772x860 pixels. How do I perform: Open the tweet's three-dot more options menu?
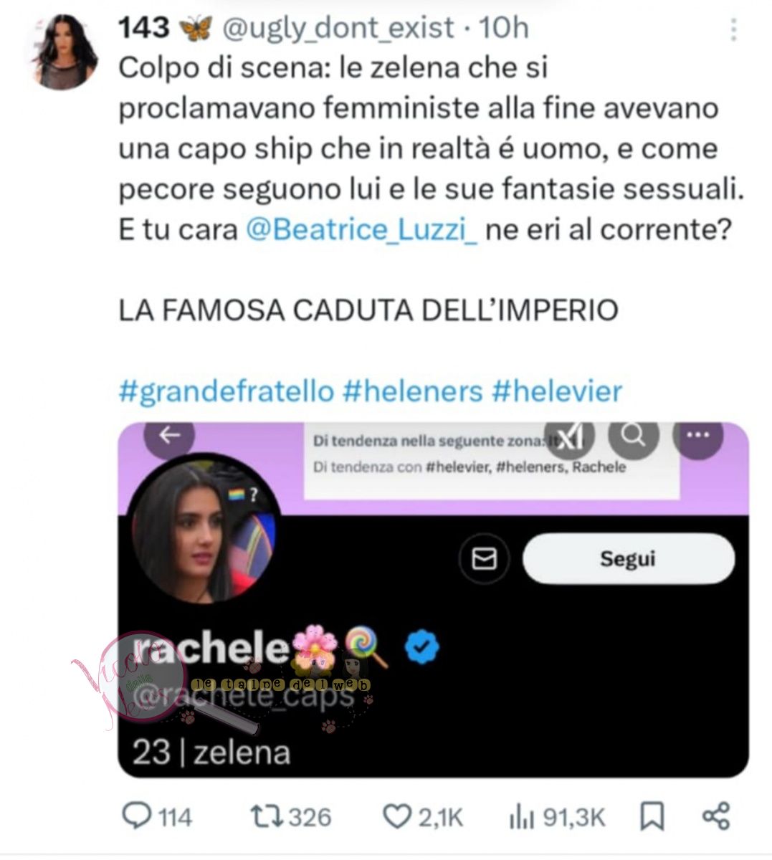pos(733,29)
